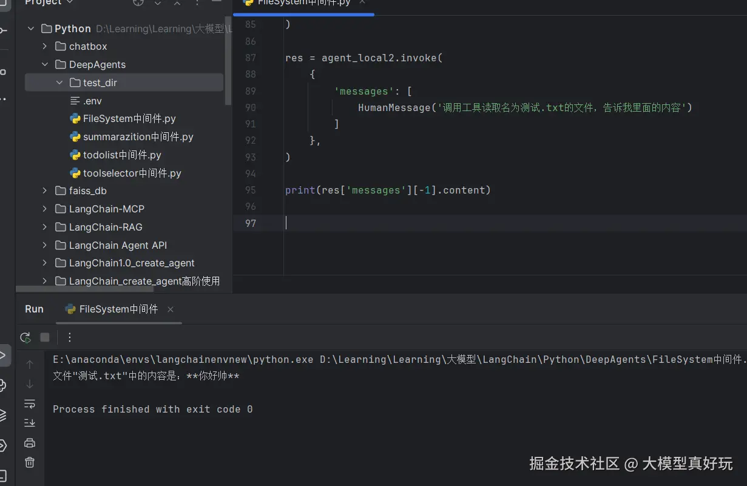Jump up the stack trace arrow
The width and height of the screenshot is (747, 486).
click(30, 365)
